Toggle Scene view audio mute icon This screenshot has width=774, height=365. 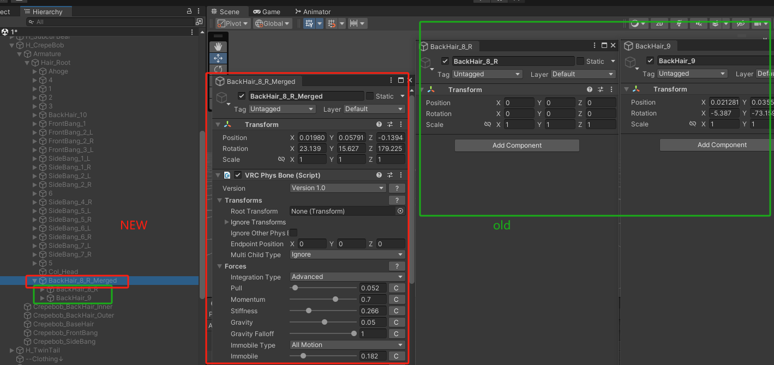pos(699,23)
